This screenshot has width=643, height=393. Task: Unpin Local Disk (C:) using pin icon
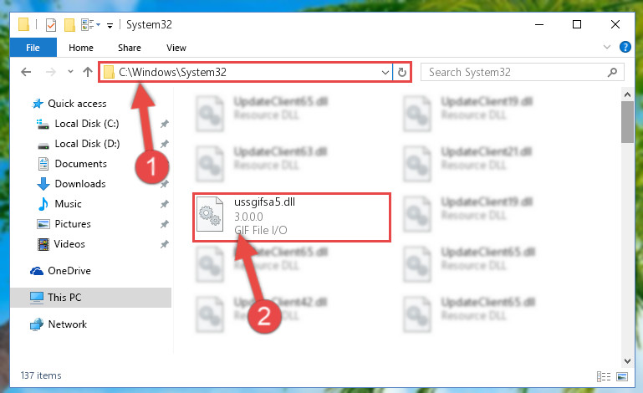pos(165,124)
